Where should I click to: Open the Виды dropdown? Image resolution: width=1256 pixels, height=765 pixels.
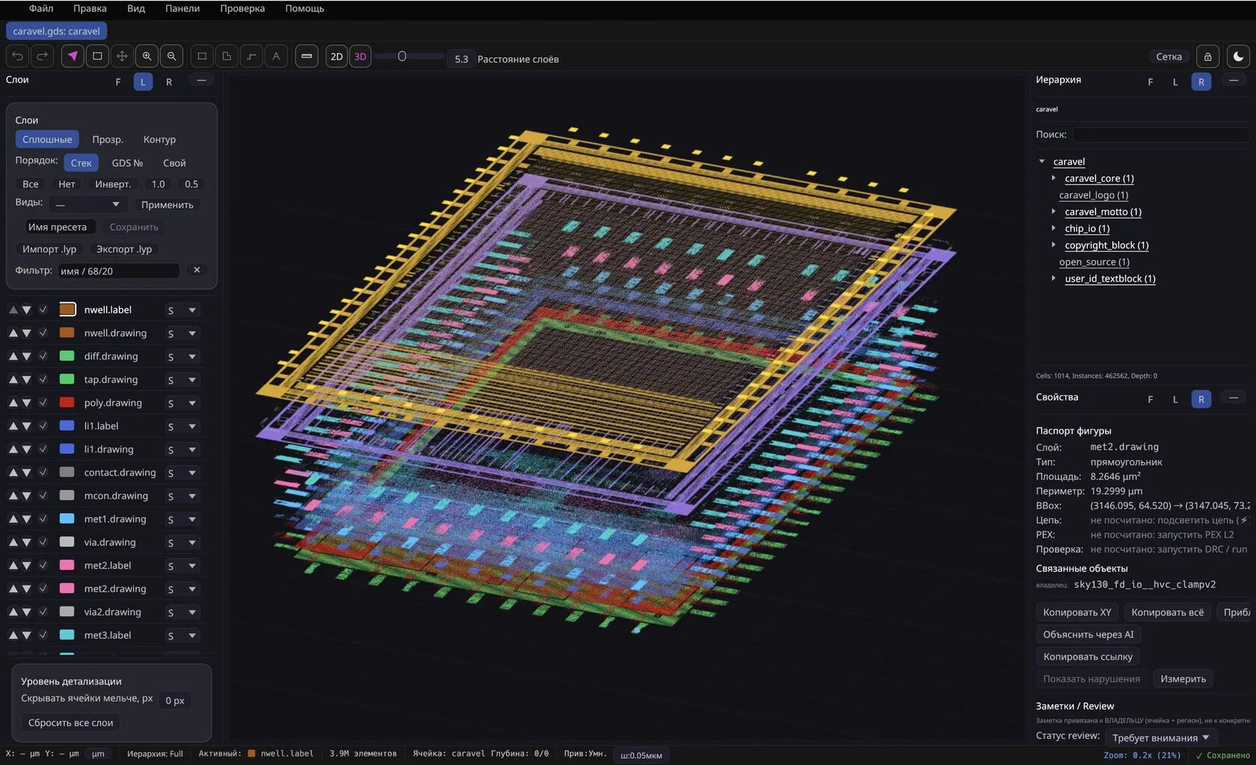click(87, 204)
